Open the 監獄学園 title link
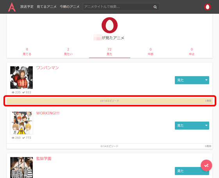 click(44, 158)
